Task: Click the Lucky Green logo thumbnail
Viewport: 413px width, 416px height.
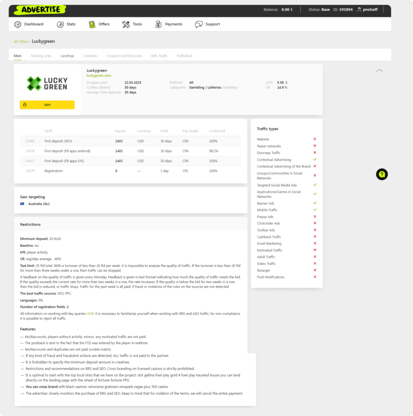Action: tap(47, 83)
